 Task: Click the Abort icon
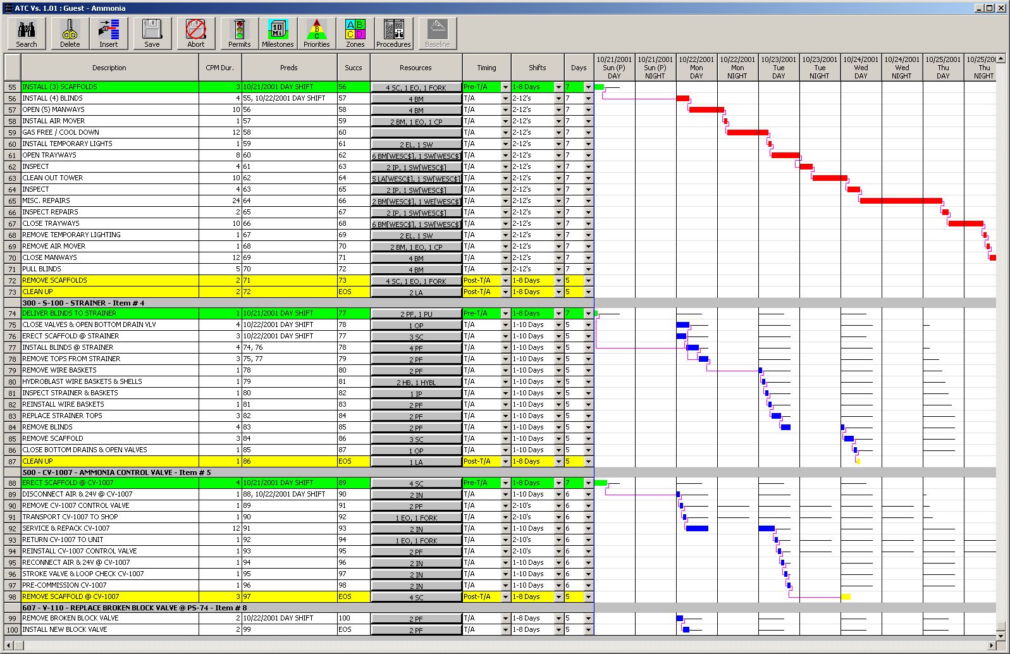[196, 33]
